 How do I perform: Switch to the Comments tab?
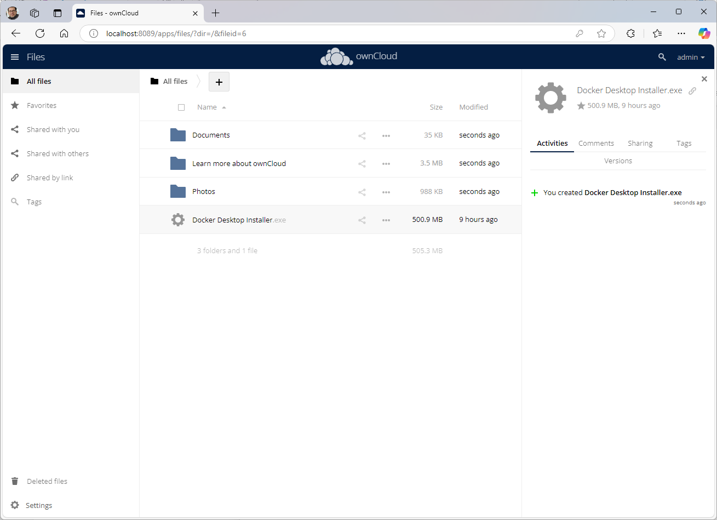tap(596, 143)
